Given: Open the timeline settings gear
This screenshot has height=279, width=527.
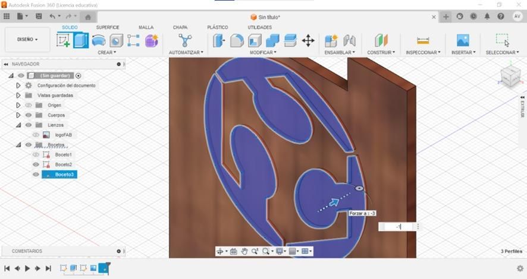Looking at the screenshot, I should [520, 268].
